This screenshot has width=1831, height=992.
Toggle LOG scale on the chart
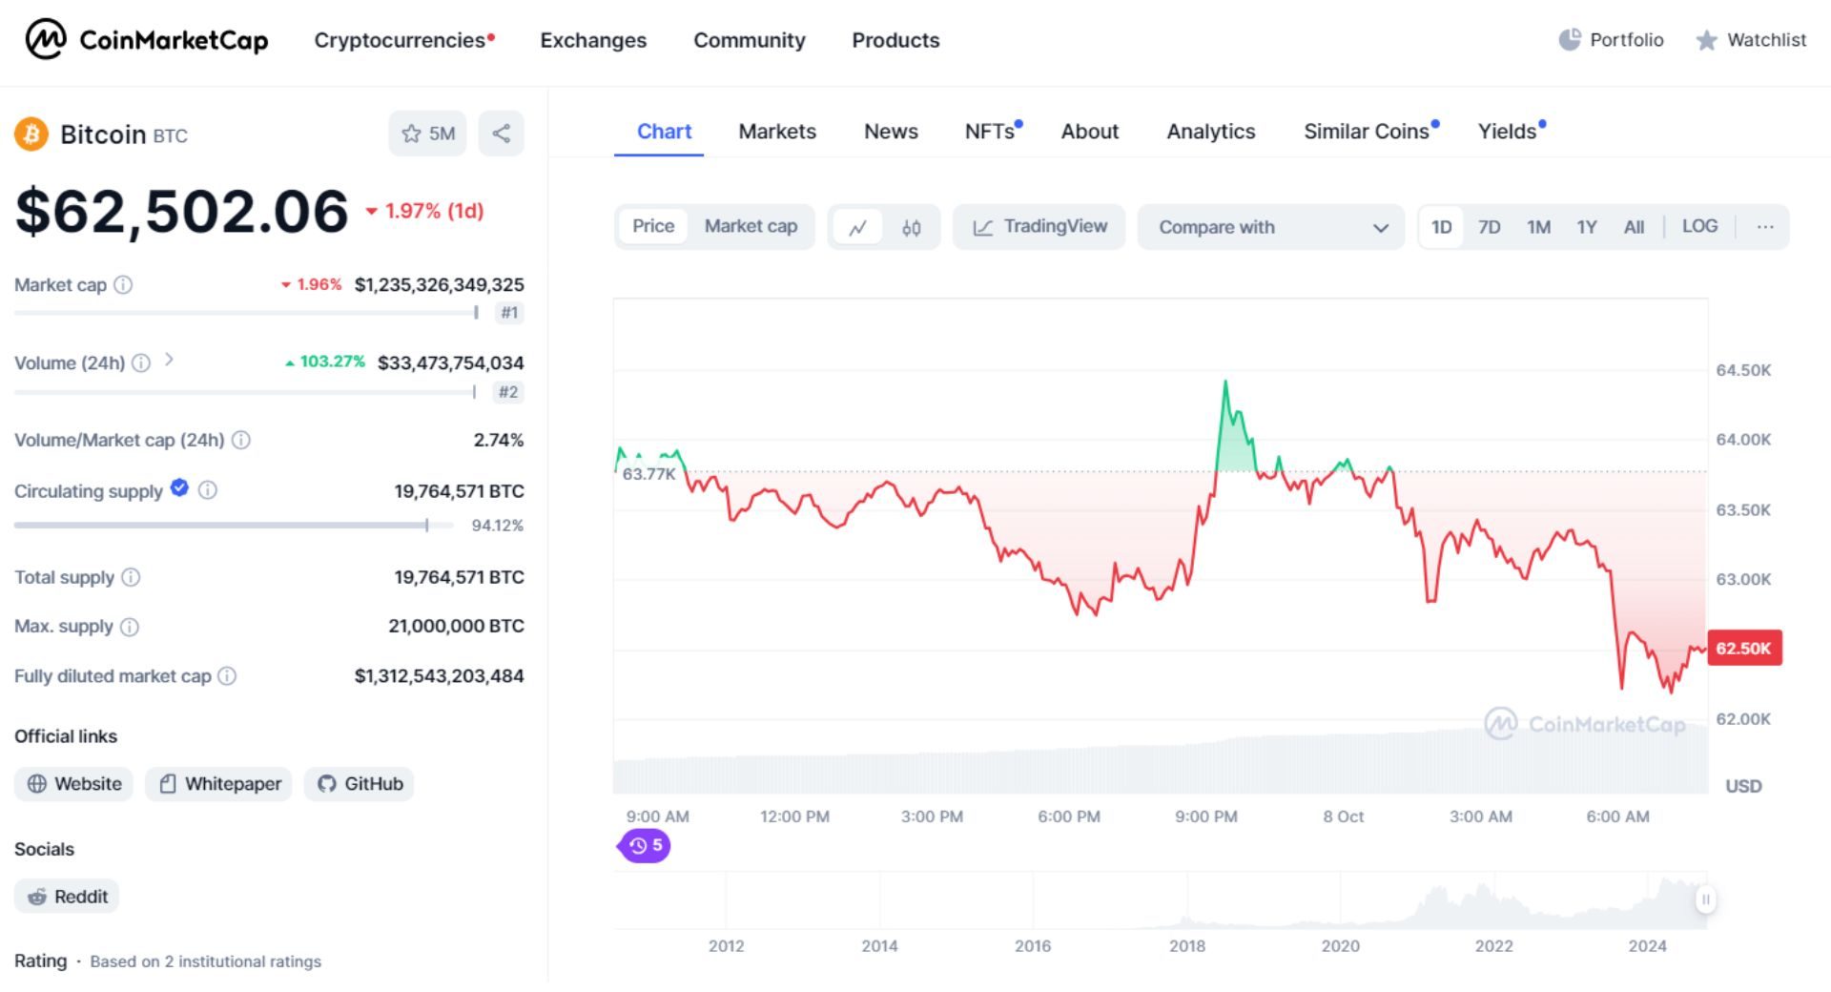click(1699, 226)
